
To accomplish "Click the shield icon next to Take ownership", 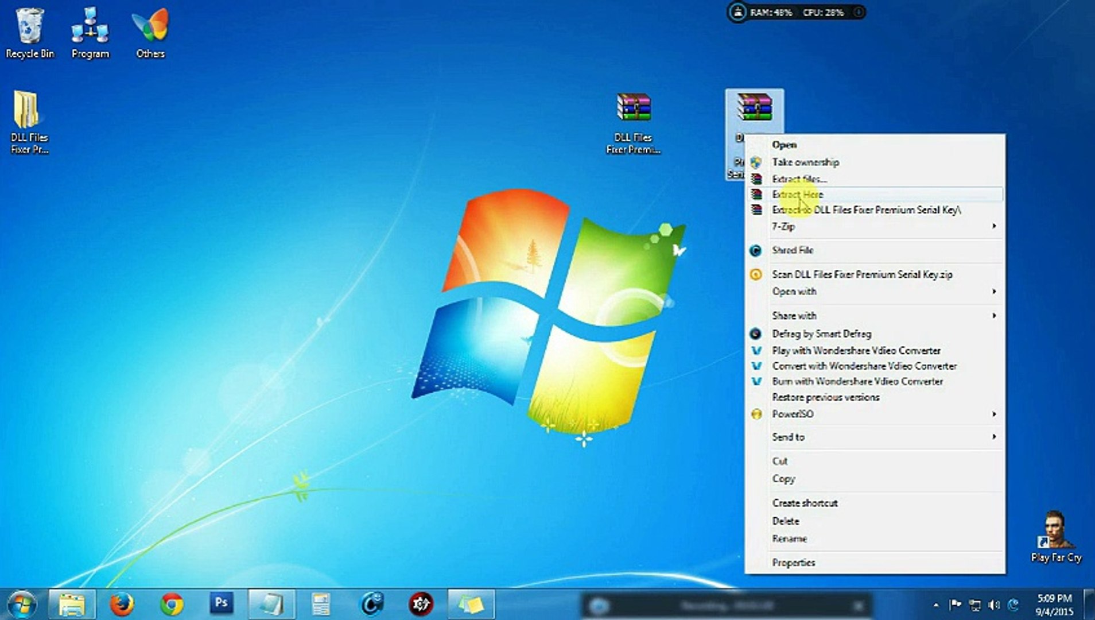I will click(x=756, y=162).
